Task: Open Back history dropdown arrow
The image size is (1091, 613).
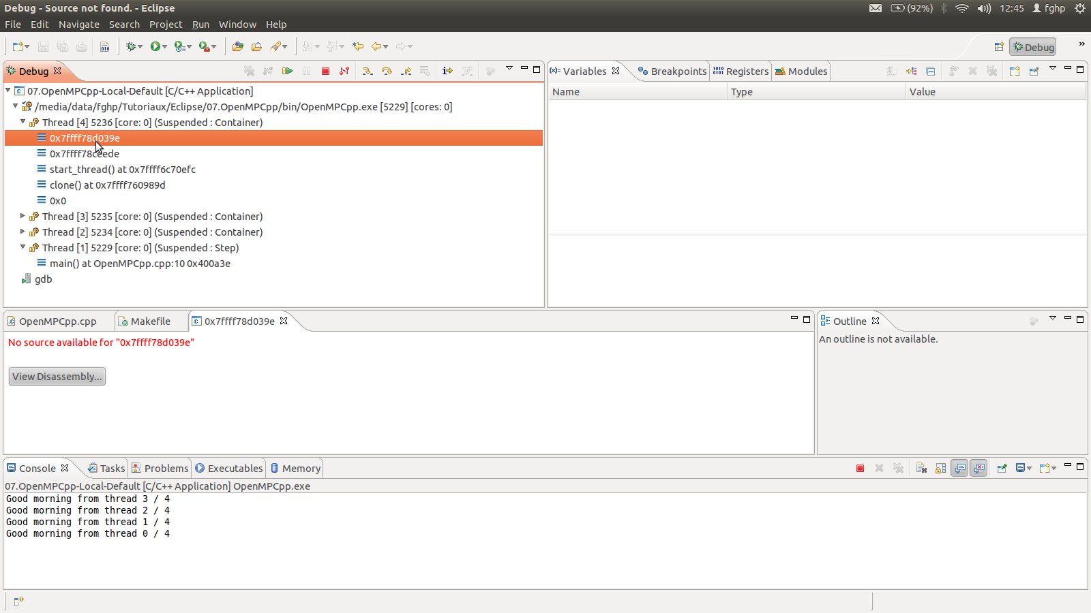Action: 386,47
